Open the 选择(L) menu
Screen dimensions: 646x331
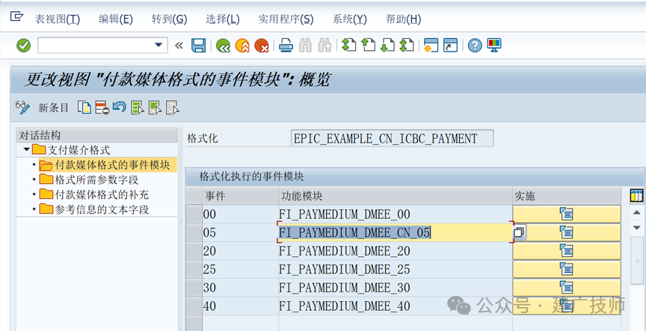click(223, 19)
